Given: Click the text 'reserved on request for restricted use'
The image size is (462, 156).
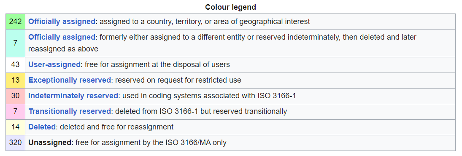Looking at the screenshot, I should [x=178, y=80].
